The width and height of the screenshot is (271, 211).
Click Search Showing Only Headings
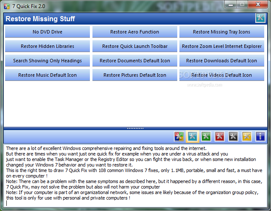tap(47, 61)
